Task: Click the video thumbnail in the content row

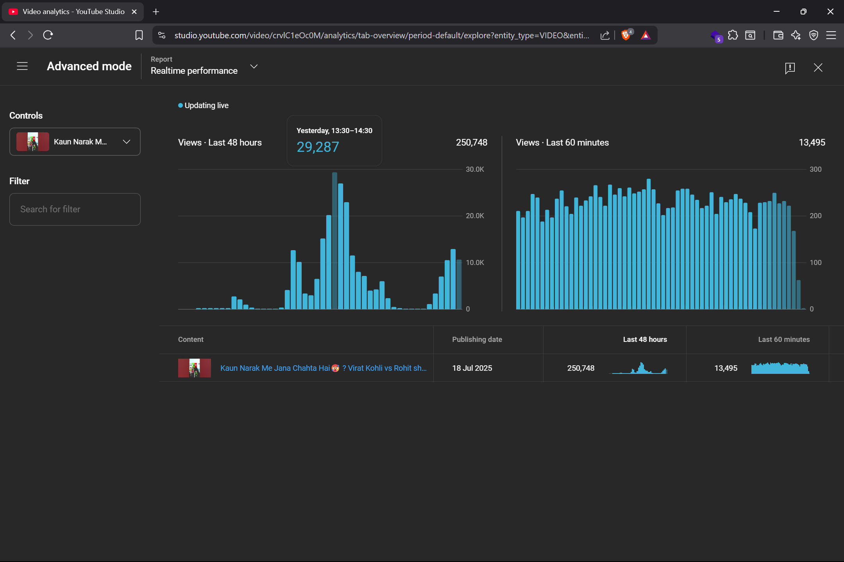Action: click(x=195, y=368)
